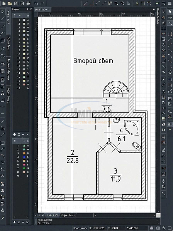
Task: Open the Координаты vertical tab on right
Action: [x=158, y=16]
